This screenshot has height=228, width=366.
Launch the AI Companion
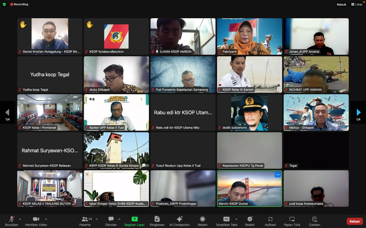[179, 221]
